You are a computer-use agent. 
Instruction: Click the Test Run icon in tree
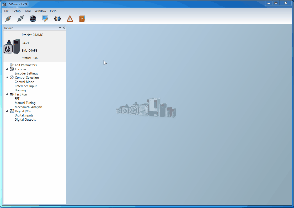12,94
